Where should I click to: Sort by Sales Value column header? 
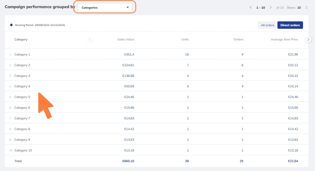point(126,39)
